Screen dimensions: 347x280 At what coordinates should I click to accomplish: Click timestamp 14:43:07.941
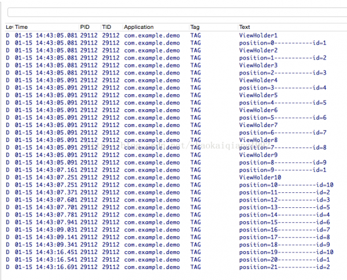57,222
